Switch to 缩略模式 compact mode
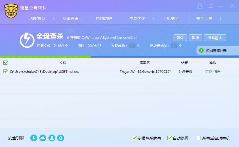 215,38
